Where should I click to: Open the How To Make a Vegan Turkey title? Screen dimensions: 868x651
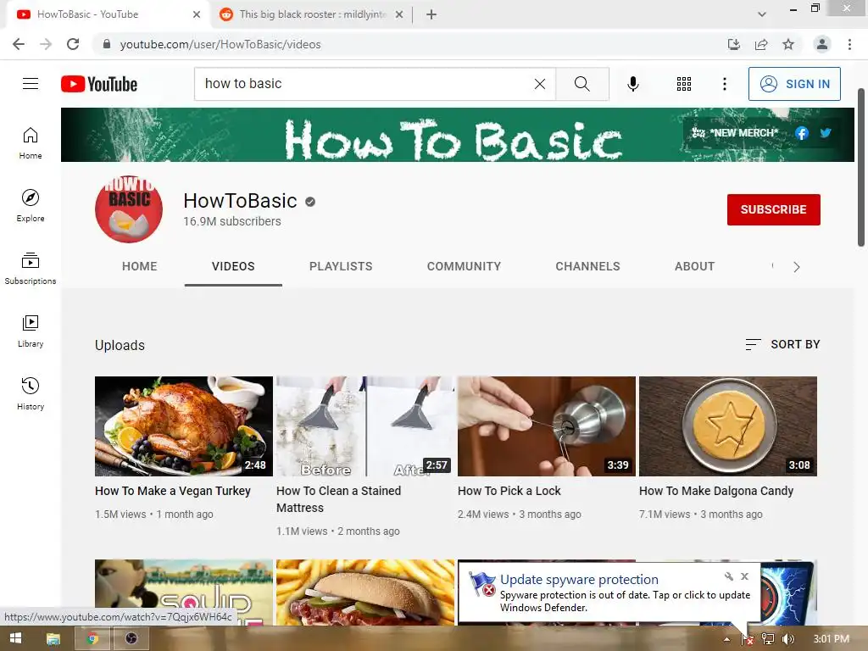pyautogui.click(x=173, y=491)
